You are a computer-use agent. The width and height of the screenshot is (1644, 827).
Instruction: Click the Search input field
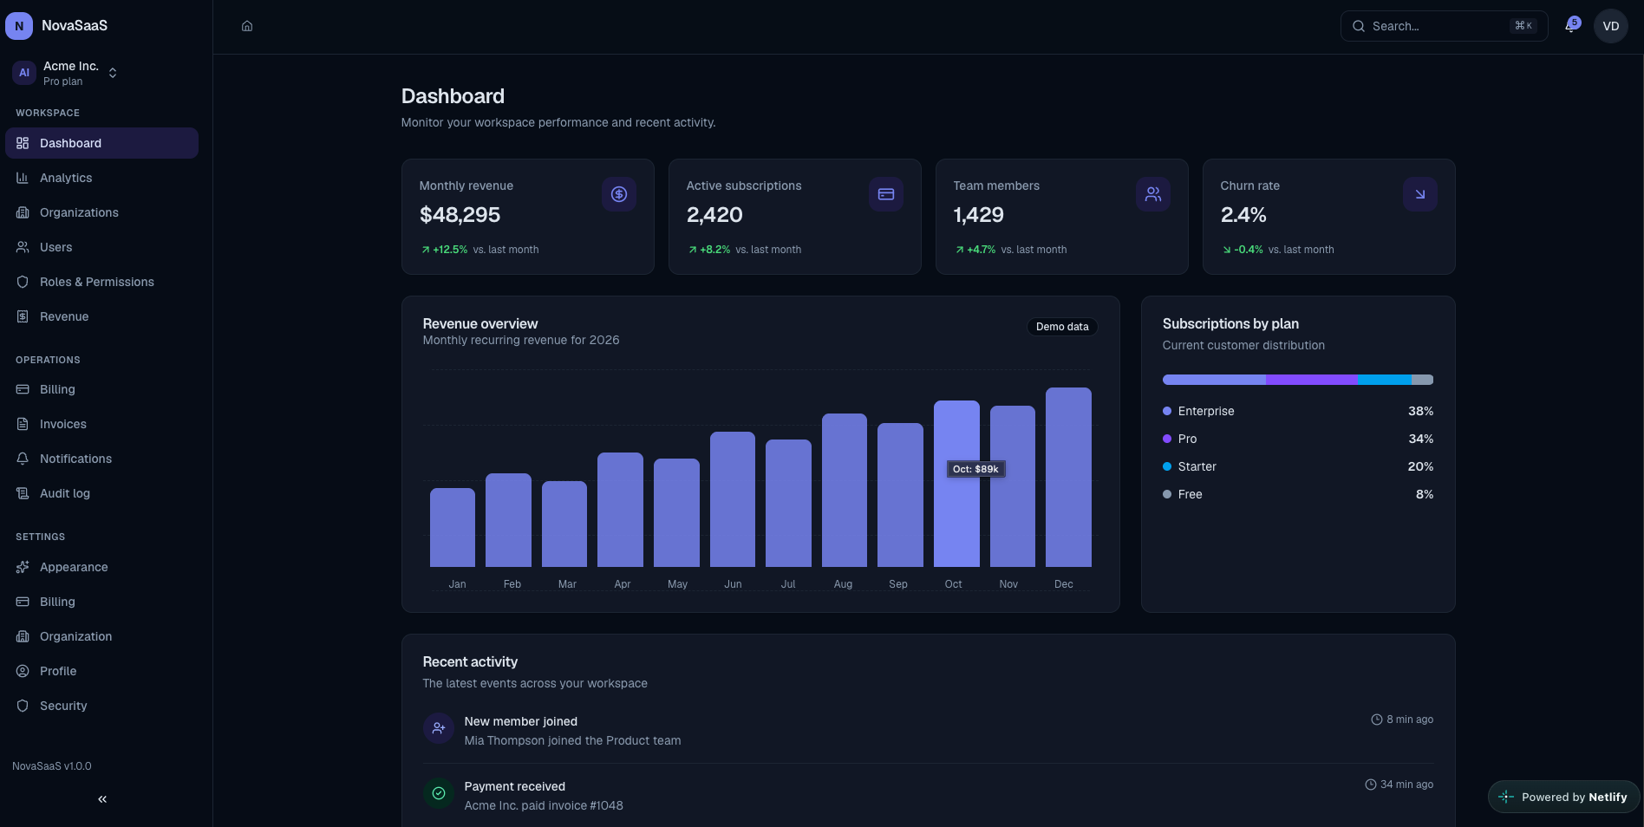(x=1444, y=26)
